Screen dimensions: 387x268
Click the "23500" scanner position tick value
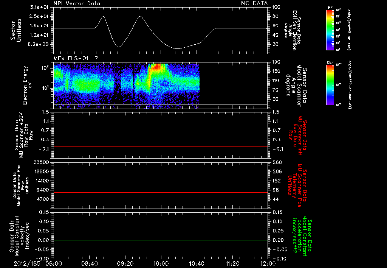pos(41,162)
